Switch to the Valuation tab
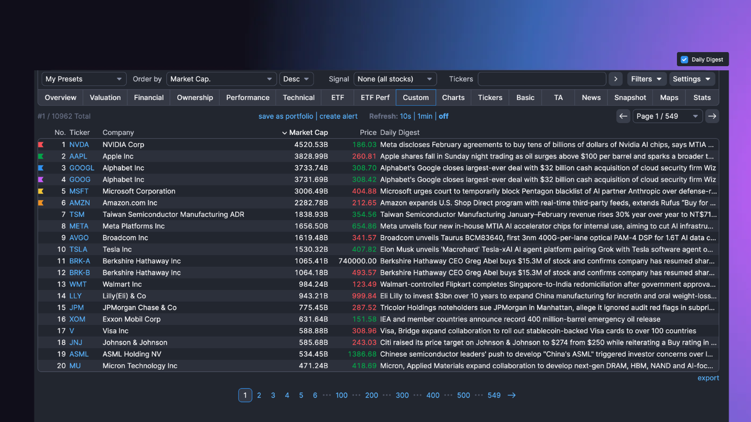 tap(105, 97)
